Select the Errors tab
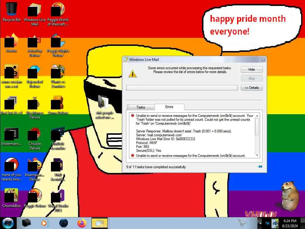 click(169, 107)
